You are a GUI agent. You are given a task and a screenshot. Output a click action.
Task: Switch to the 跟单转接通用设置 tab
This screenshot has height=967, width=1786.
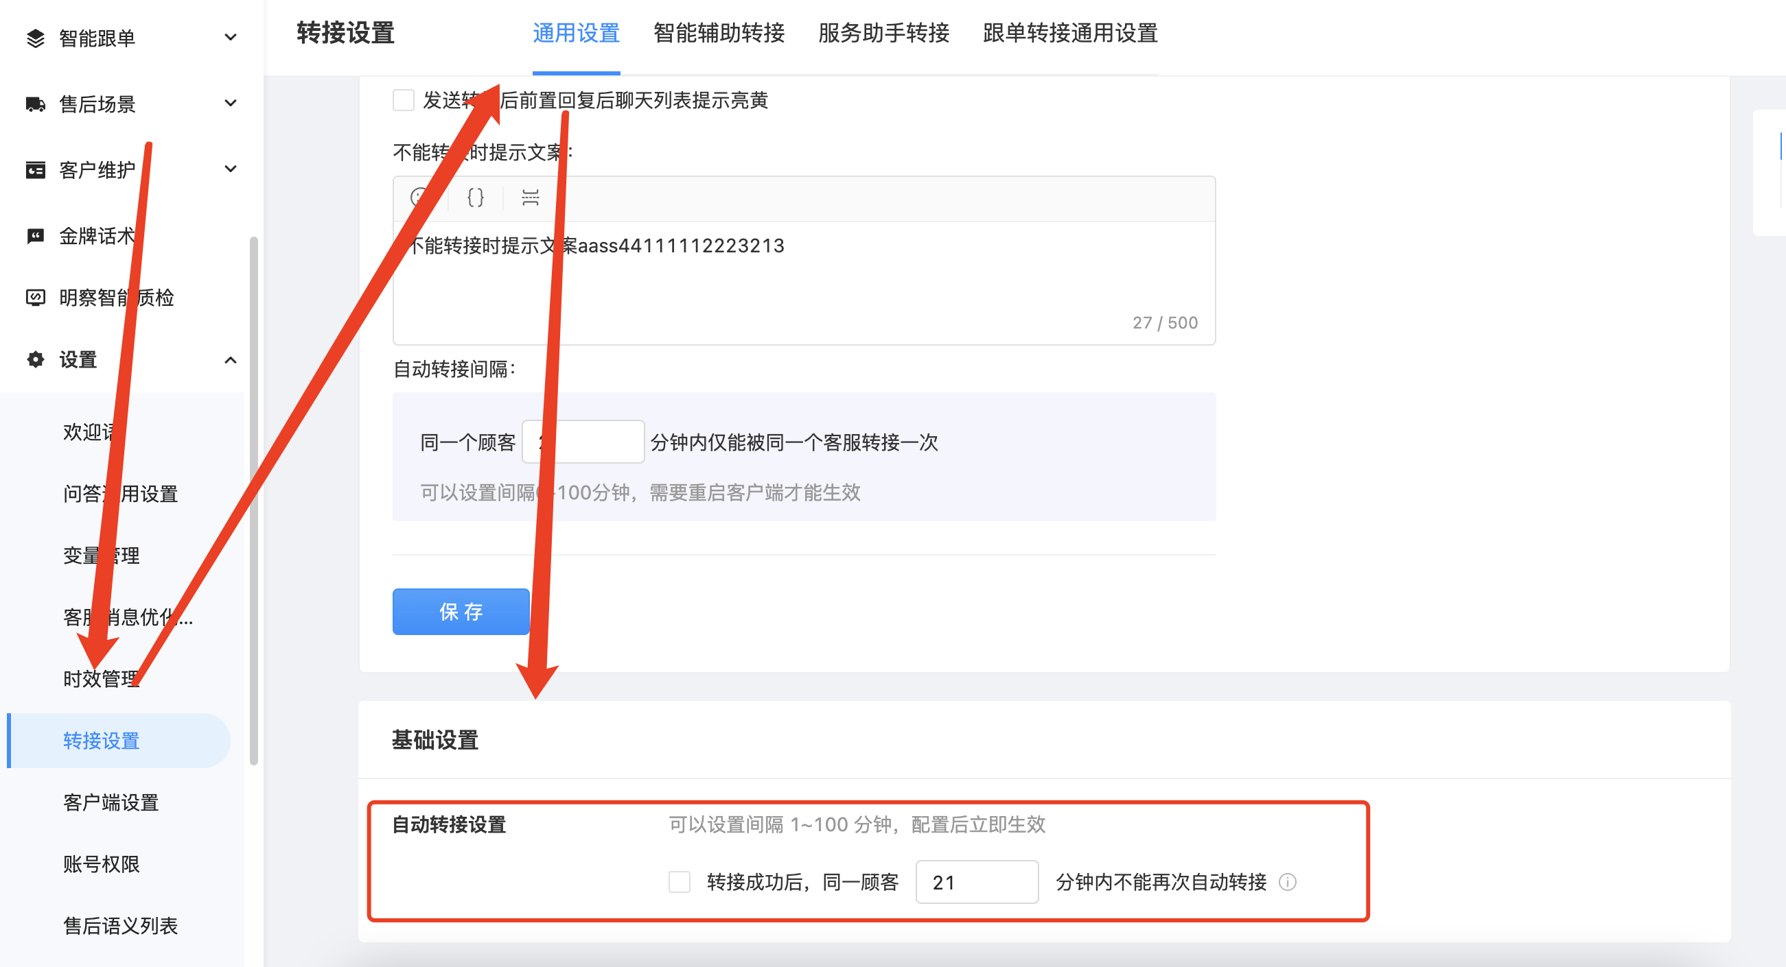[x=1071, y=33]
